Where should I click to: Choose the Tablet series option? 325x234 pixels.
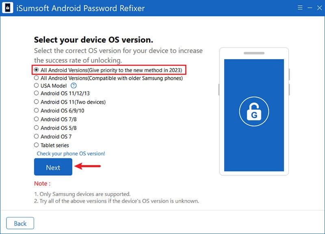click(37, 145)
